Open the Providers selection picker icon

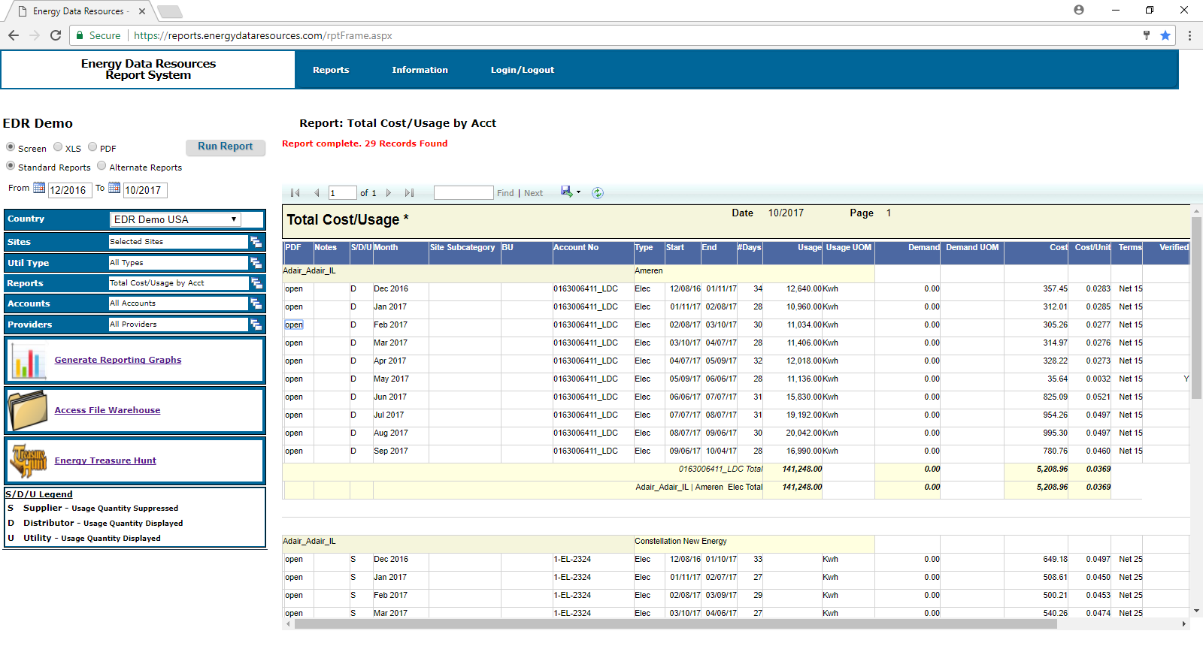click(x=256, y=325)
